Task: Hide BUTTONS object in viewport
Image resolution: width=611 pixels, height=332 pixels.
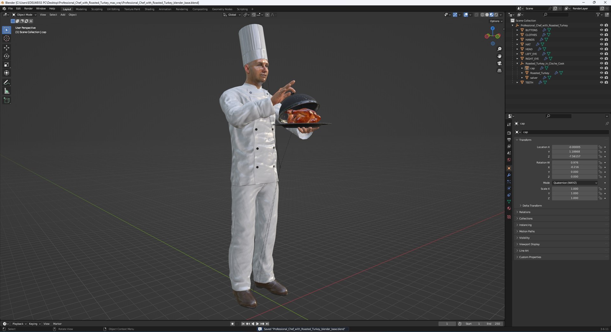Action: [601, 30]
